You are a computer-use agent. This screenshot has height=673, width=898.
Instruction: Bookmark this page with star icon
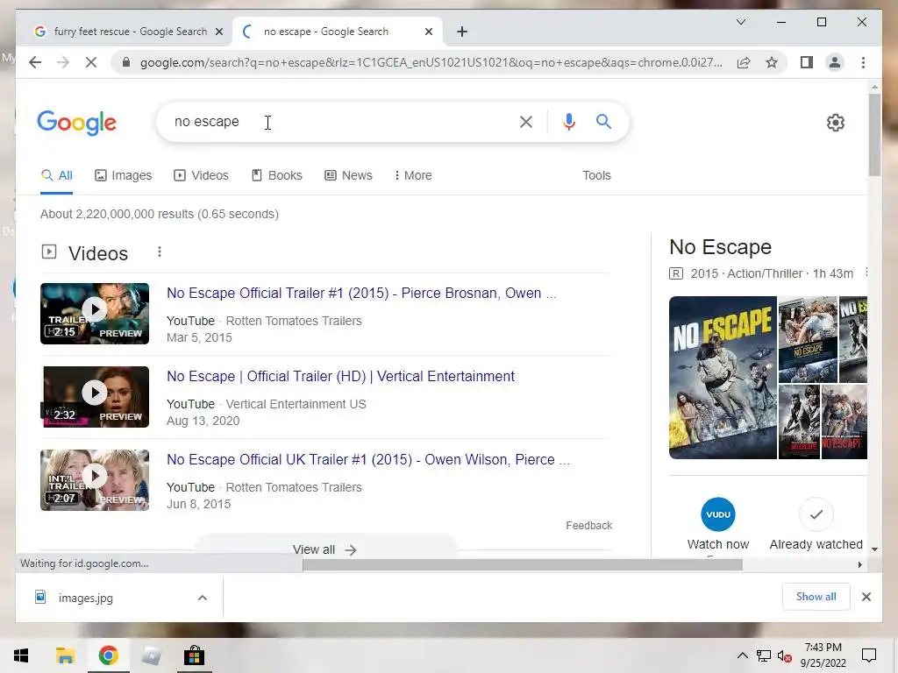pyautogui.click(x=772, y=62)
